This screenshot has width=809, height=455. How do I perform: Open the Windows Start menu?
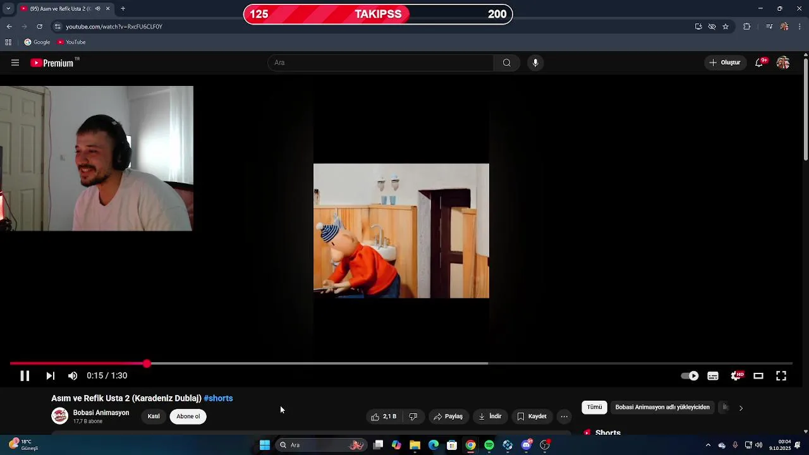(x=265, y=445)
